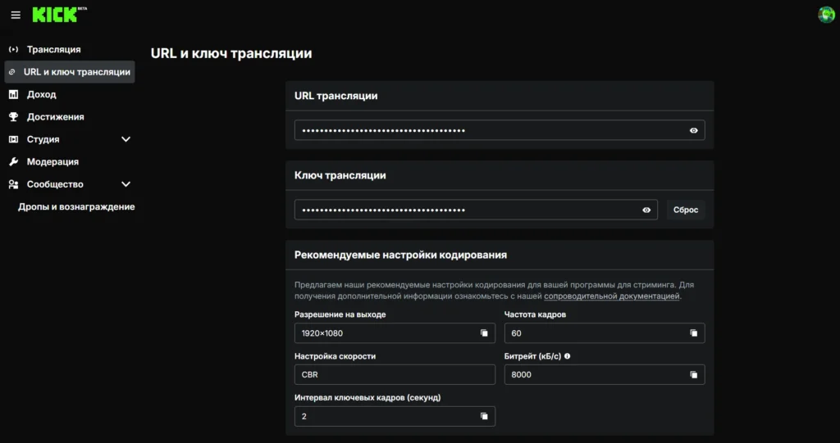Click the Ключ трансляции section heading
Screen dimensions: 840x443
(340, 175)
